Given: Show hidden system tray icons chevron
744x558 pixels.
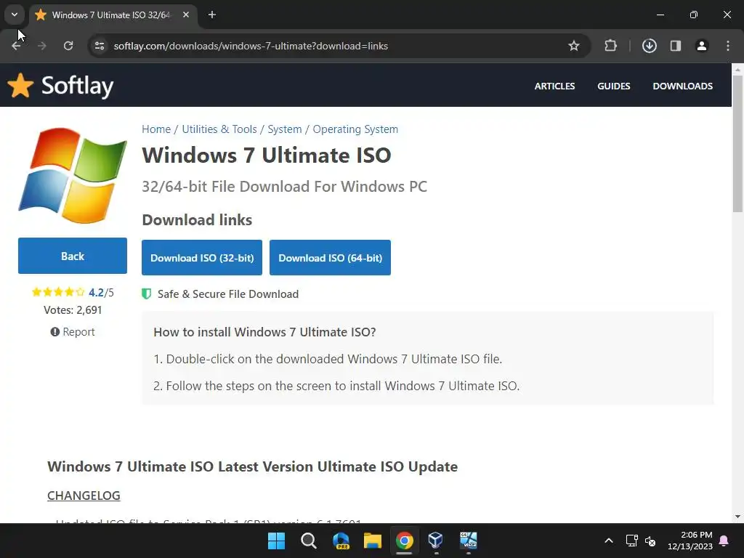Looking at the screenshot, I should (609, 541).
